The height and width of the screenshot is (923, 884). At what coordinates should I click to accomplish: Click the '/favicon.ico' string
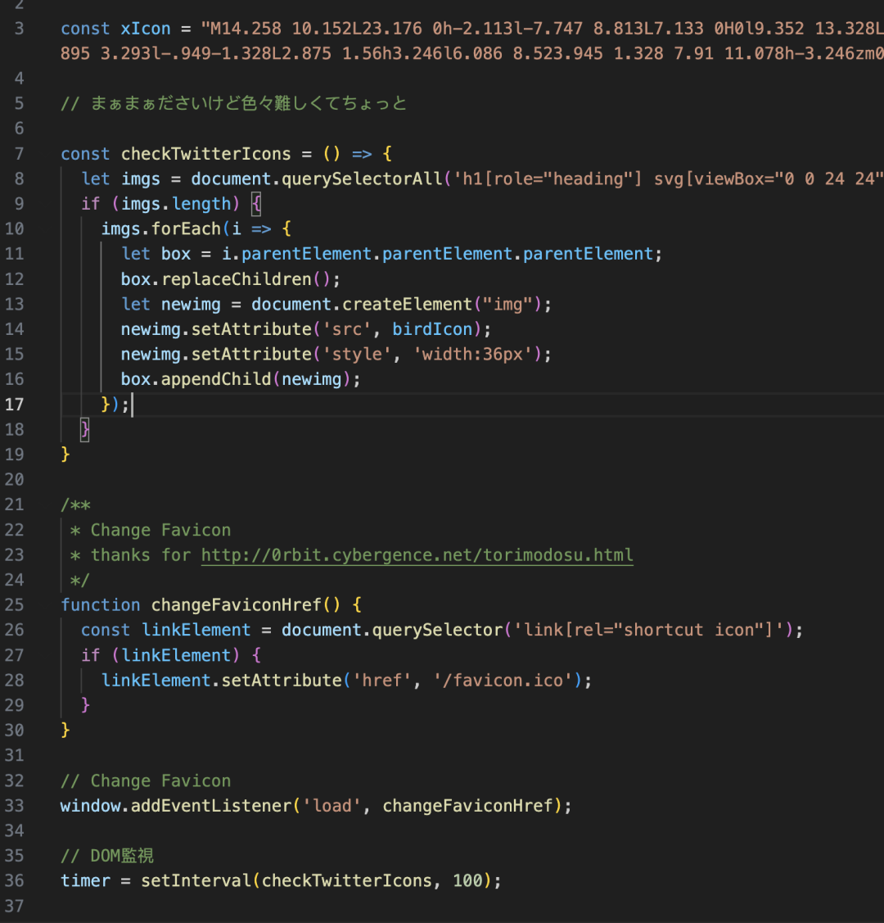tap(503, 681)
